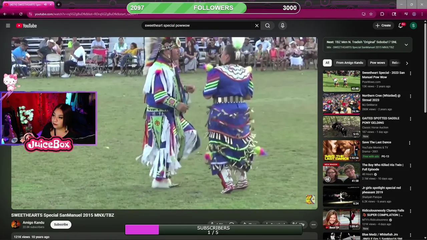The image size is (427, 240).
Task: Expand the Next mix playlist panel
Action: 406,45
